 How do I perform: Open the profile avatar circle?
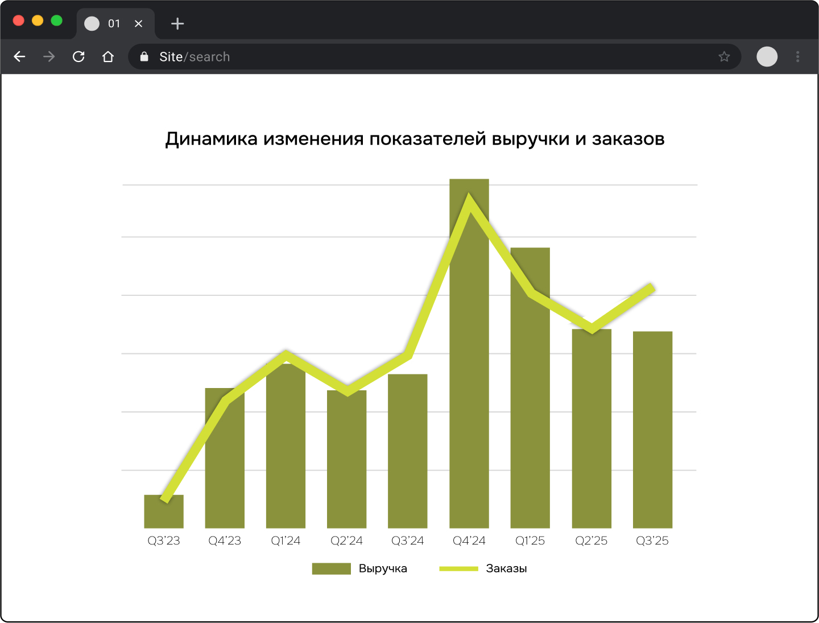[x=767, y=57]
